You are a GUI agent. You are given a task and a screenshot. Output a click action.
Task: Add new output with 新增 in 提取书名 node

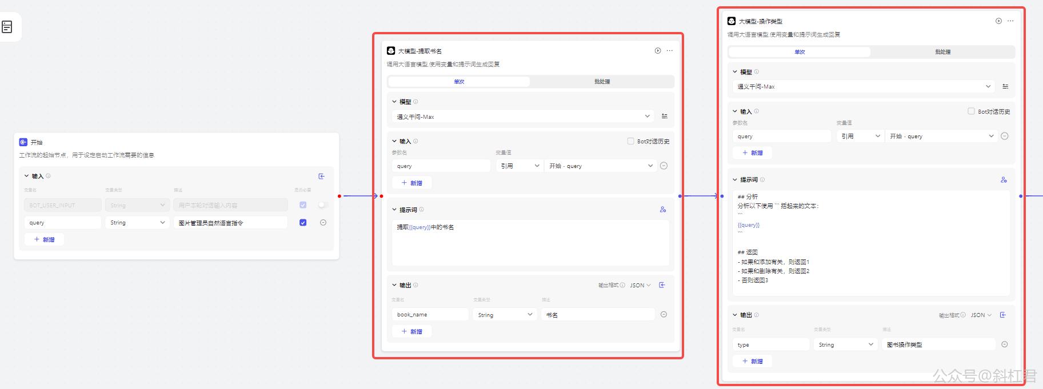click(x=411, y=331)
